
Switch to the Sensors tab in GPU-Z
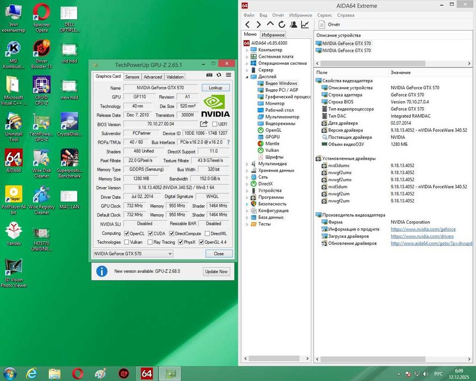click(x=132, y=77)
